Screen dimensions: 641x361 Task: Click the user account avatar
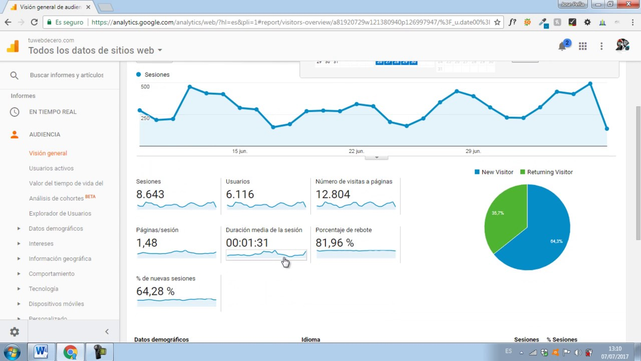(x=622, y=46)
